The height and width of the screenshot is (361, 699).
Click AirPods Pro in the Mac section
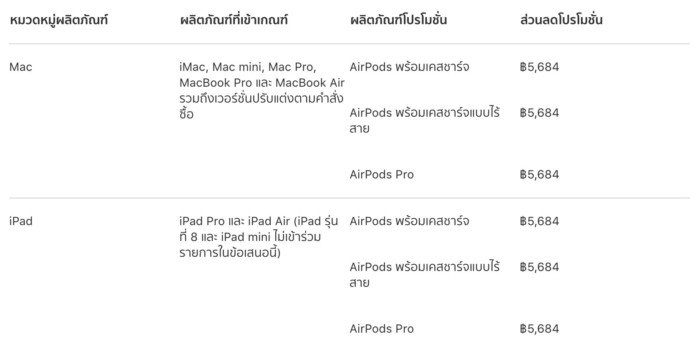[x=382, y=175]
